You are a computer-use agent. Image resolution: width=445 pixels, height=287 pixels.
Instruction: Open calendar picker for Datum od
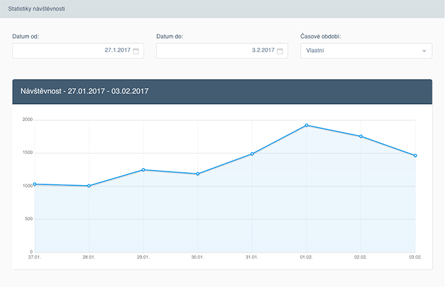(x=136, y=51)
